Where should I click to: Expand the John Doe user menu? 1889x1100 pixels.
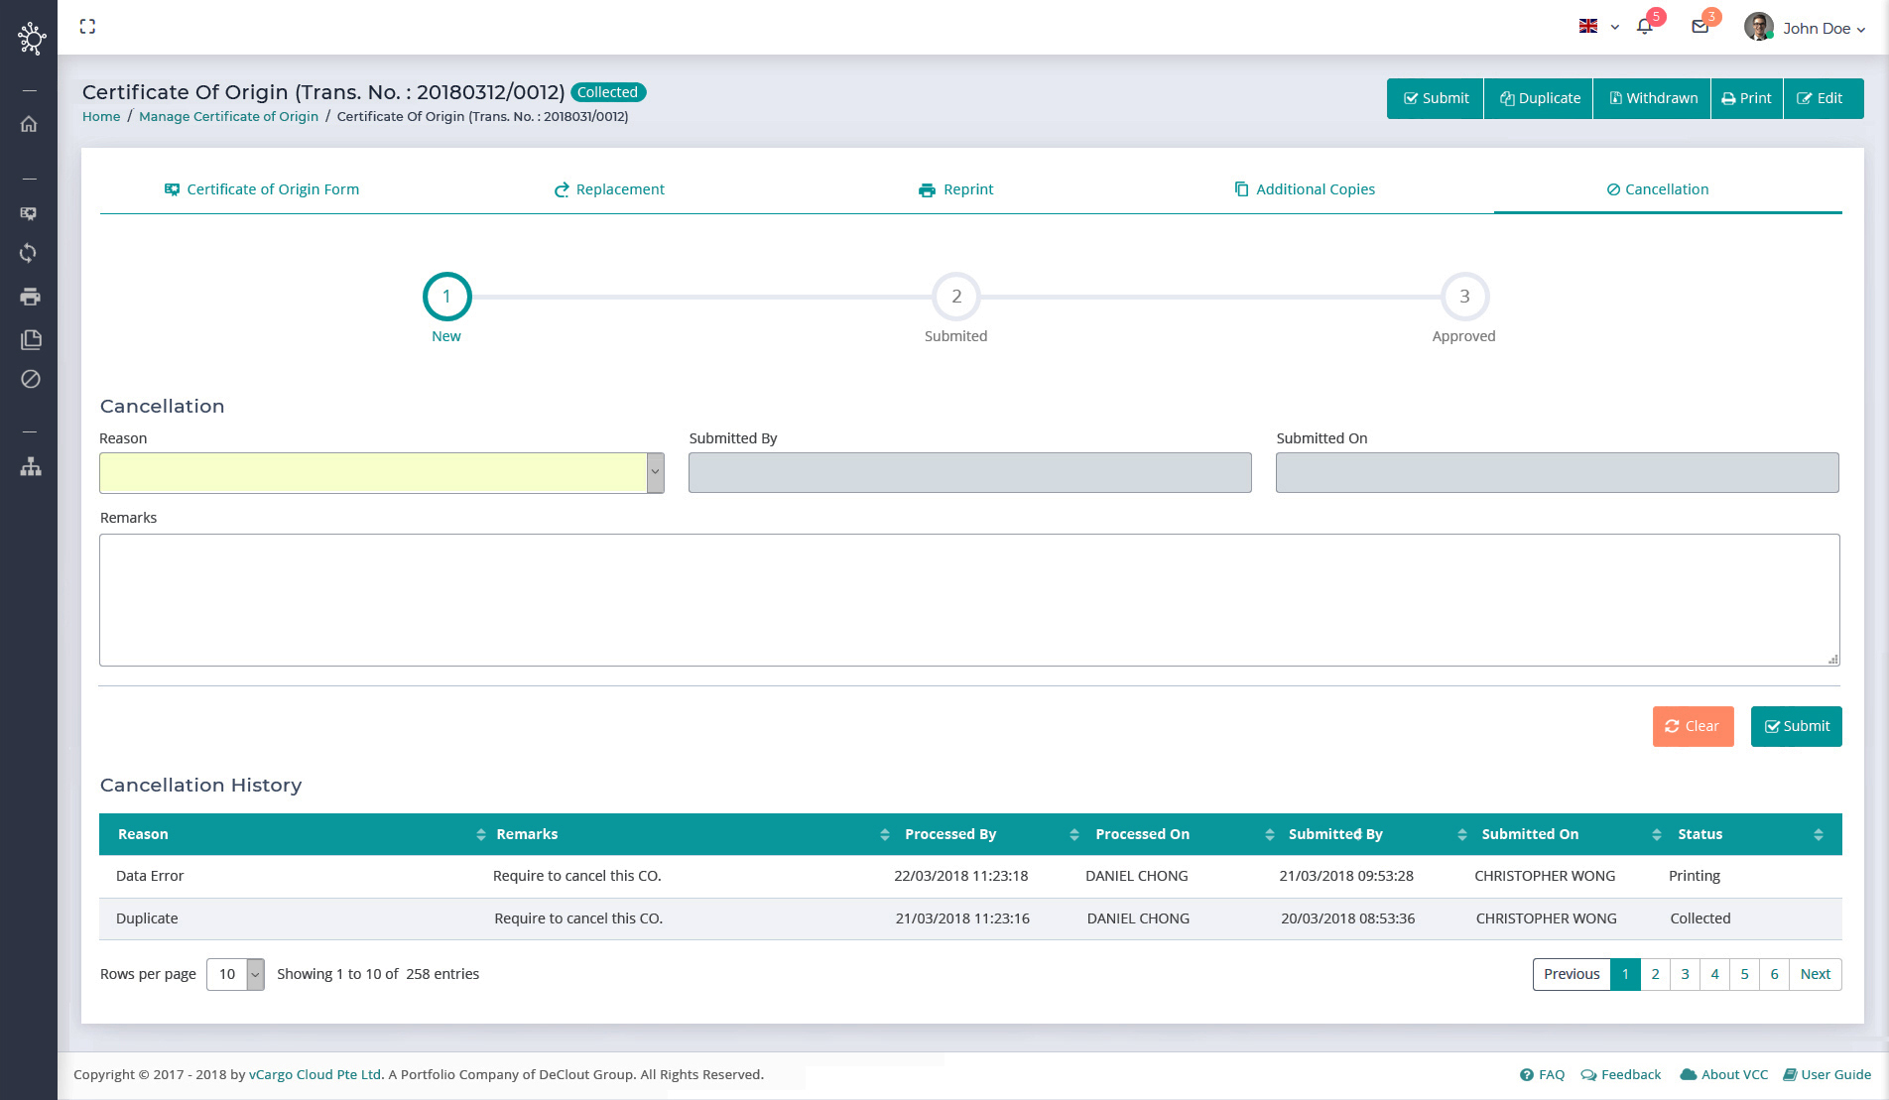pos(1806,28)
